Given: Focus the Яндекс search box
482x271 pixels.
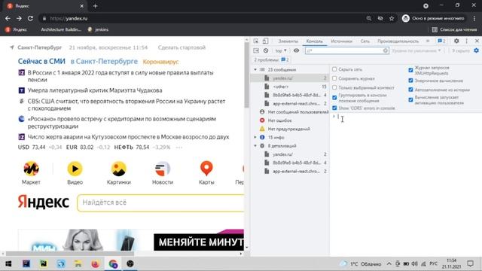Looking at the screenshot, I should pyautogui.click(x=160, y=202).
